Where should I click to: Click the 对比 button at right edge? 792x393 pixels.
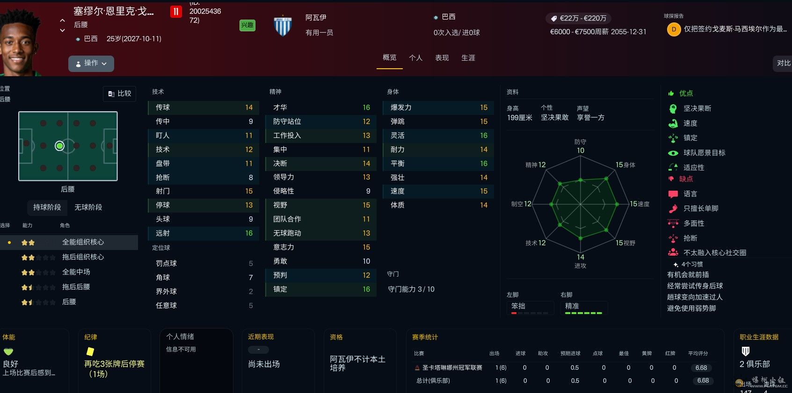pyautogui.click(x=783, y=63)
